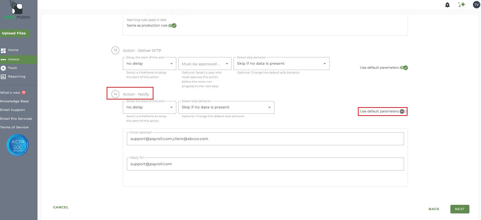Expand the Must be approved dropdown
The image size is (481, 220).
[x=205, y=64]
